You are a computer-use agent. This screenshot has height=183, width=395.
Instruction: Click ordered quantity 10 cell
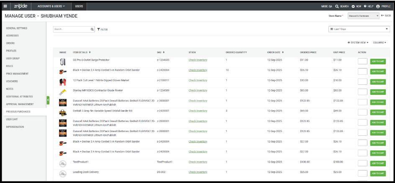point(227,70)
